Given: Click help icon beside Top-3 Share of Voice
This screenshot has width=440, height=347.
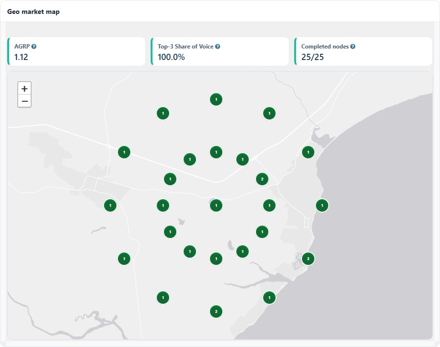Looking at the screenshot, I should tap(218, 47).
